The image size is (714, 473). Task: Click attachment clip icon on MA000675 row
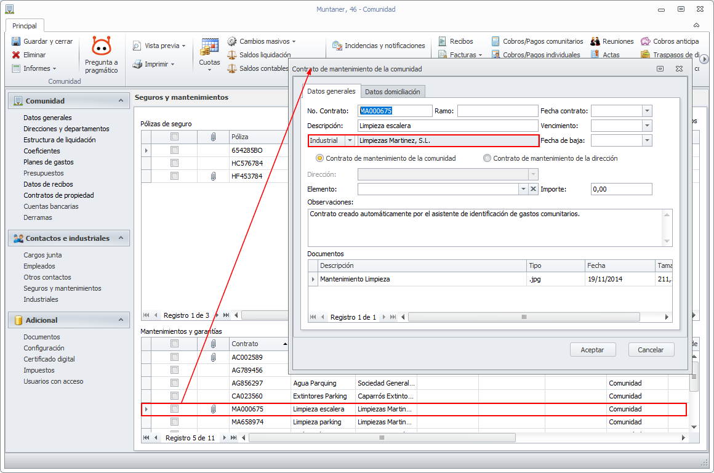213,409
